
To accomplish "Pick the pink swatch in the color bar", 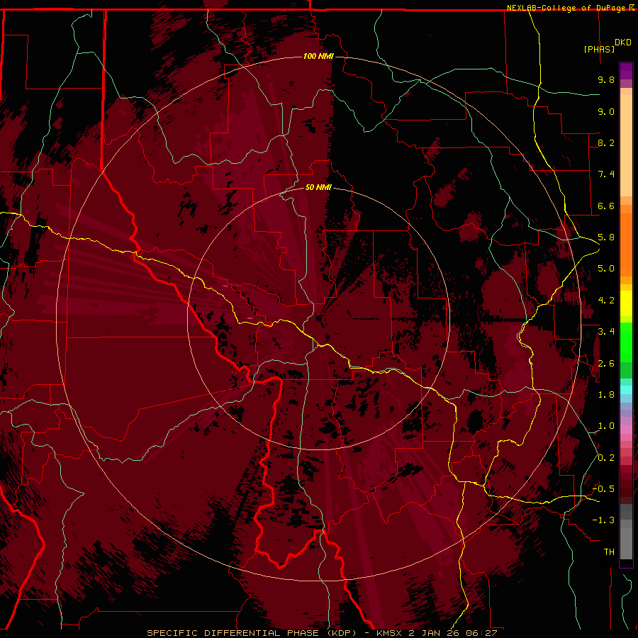I will [626, 429].
